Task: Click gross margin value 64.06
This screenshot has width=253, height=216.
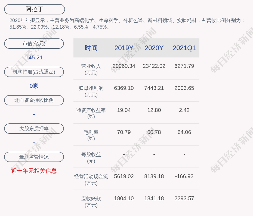Action: coord(184,132)
